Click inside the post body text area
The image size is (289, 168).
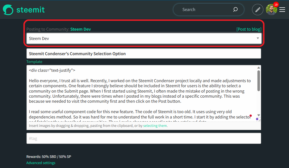point(142,93)
